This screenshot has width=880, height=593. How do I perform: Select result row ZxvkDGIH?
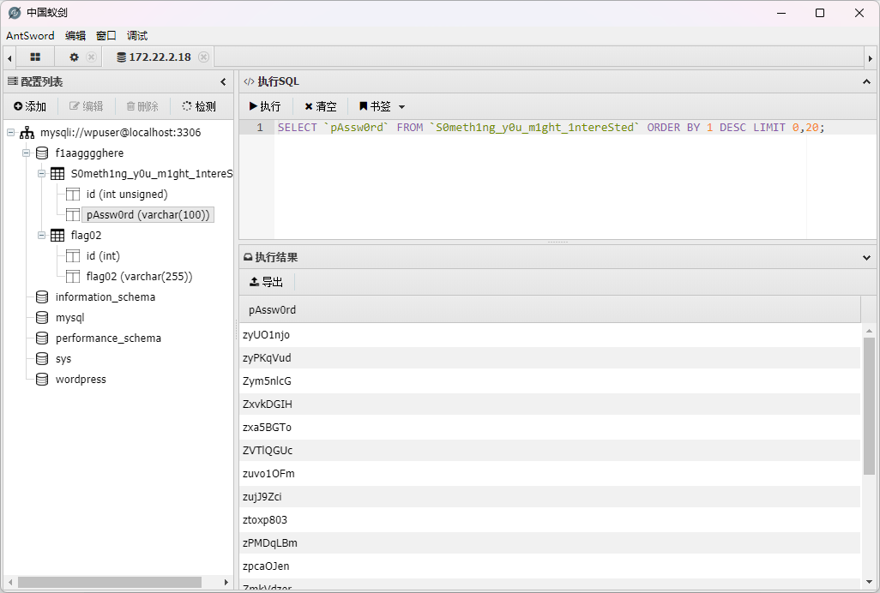[x=550, y=404]
